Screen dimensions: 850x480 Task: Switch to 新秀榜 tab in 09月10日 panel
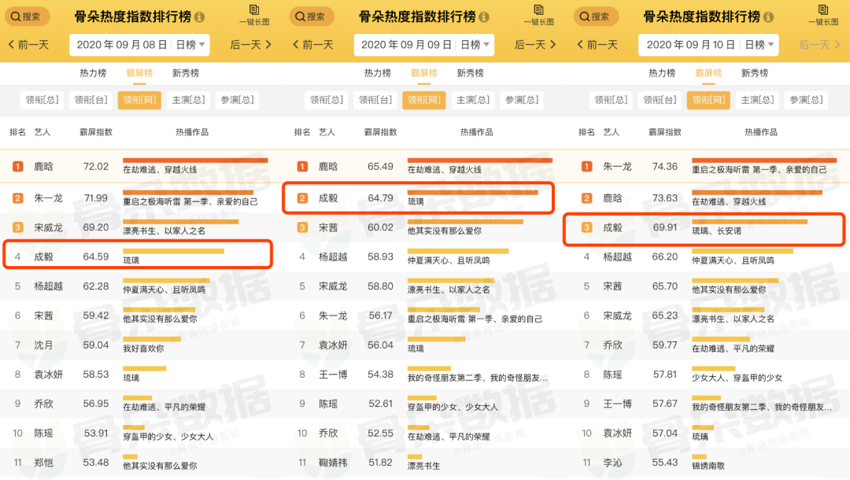(755, 73)
